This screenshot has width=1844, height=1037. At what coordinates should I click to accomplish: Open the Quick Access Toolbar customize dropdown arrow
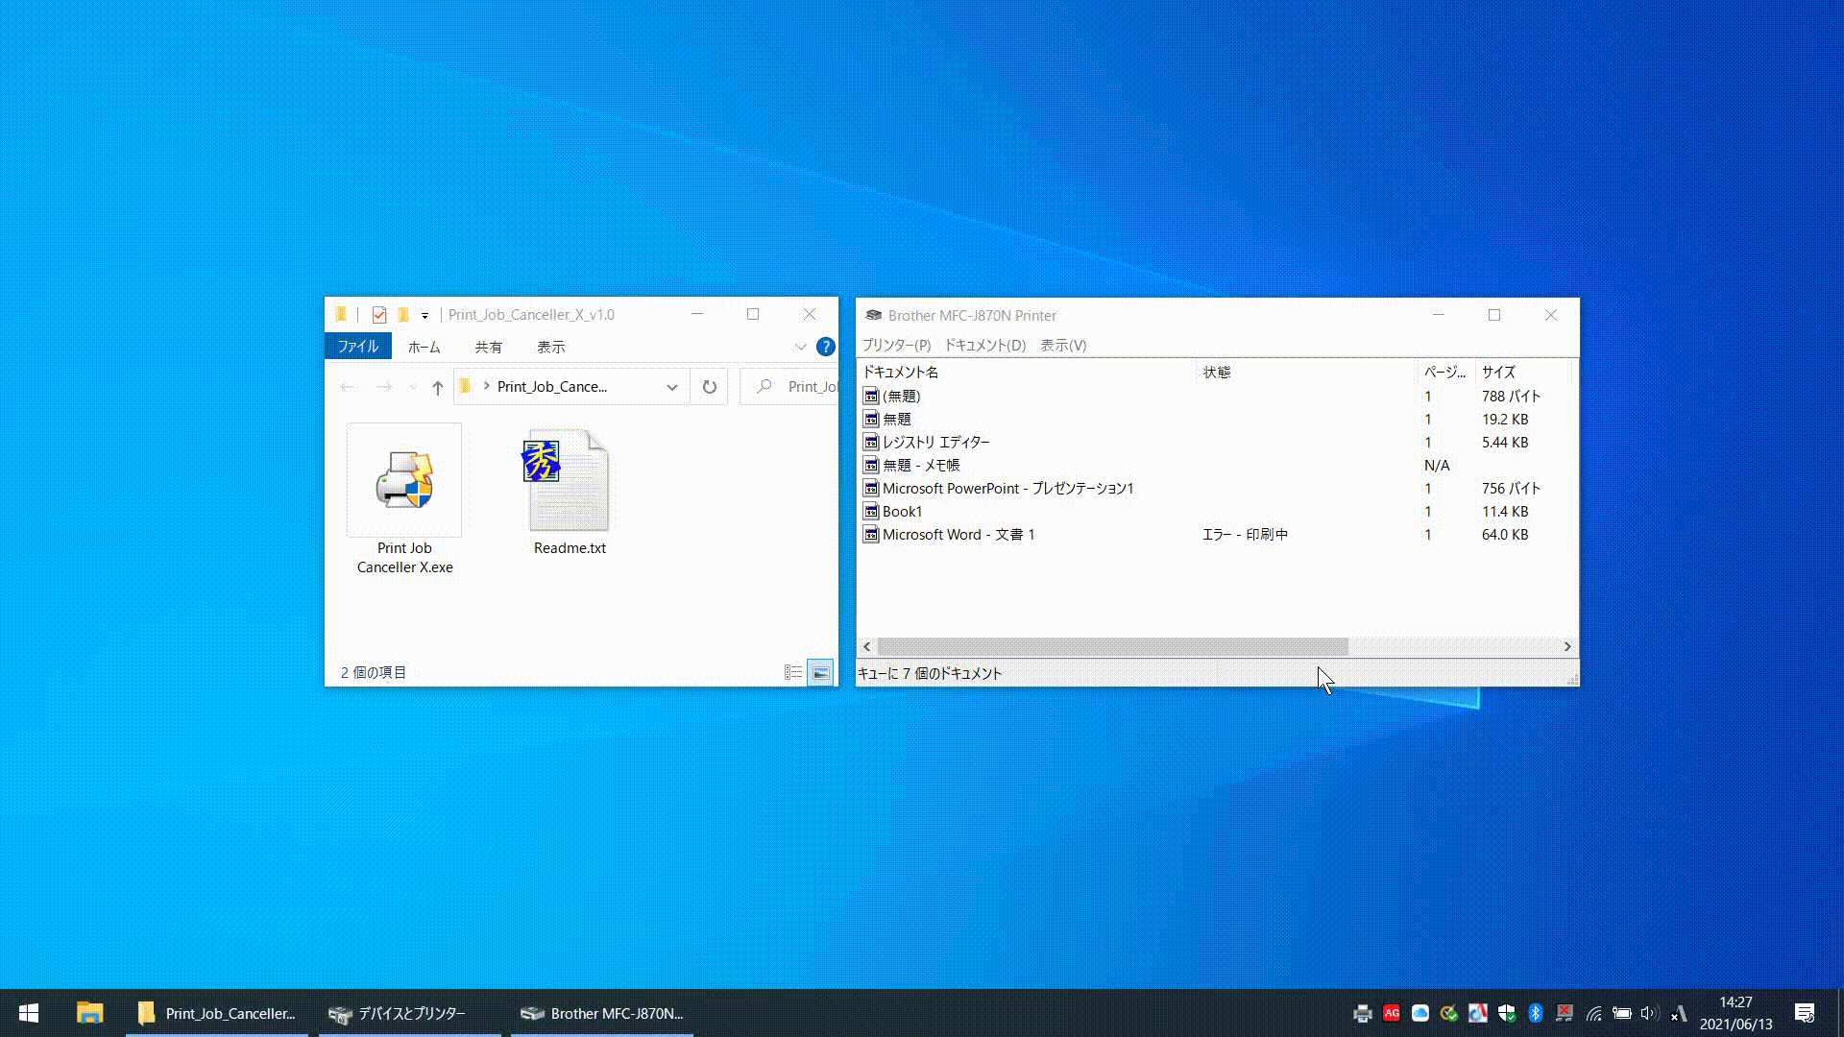pos(425,315)
